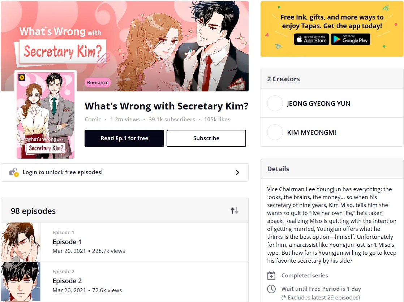Click the episode sort order arrows icon
Screen dimensions: 404x302
coord(234,211)
